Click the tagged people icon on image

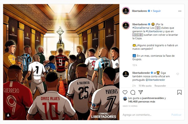pyautogui.click(x=8, y=115)
